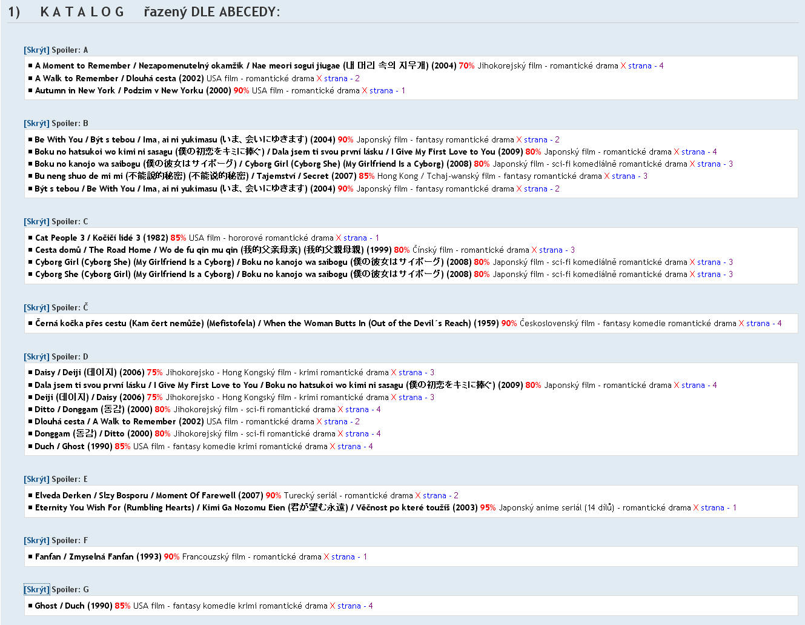Collapse the Spoiler Č section
This screenshot has width=805, height=625.
click(x=36, y=308)
